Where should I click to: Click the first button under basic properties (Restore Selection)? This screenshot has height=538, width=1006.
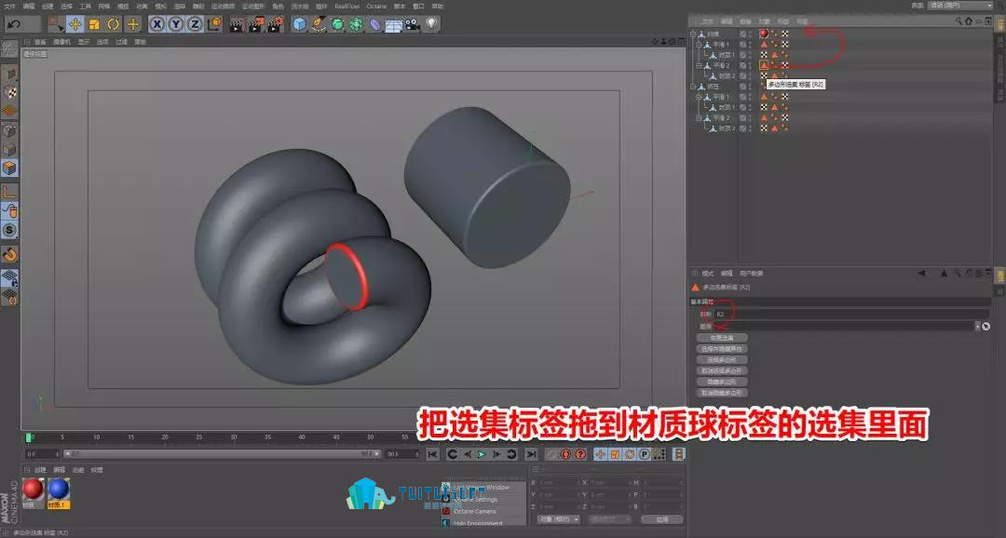tap(722, 338)
